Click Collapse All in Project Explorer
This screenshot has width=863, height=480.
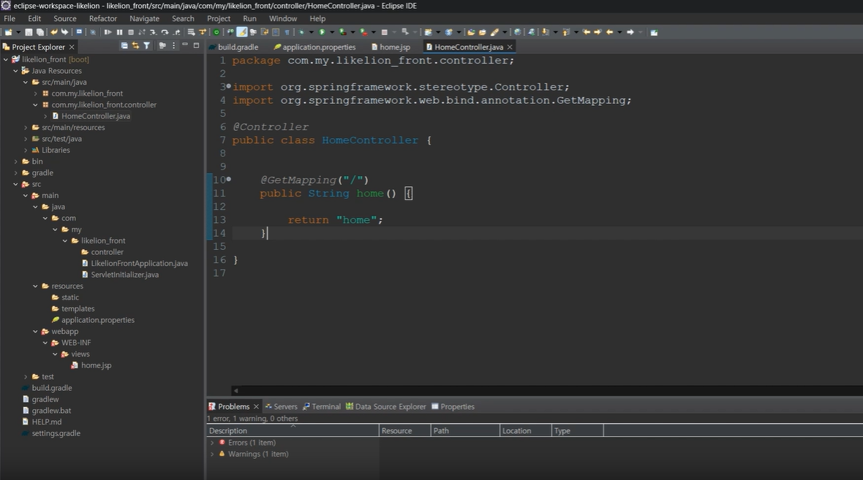pos(124,46)
